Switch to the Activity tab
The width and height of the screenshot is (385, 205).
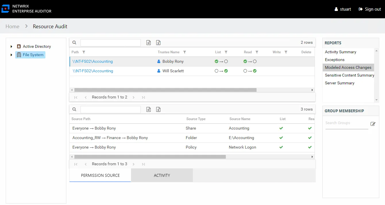(162, 175)
